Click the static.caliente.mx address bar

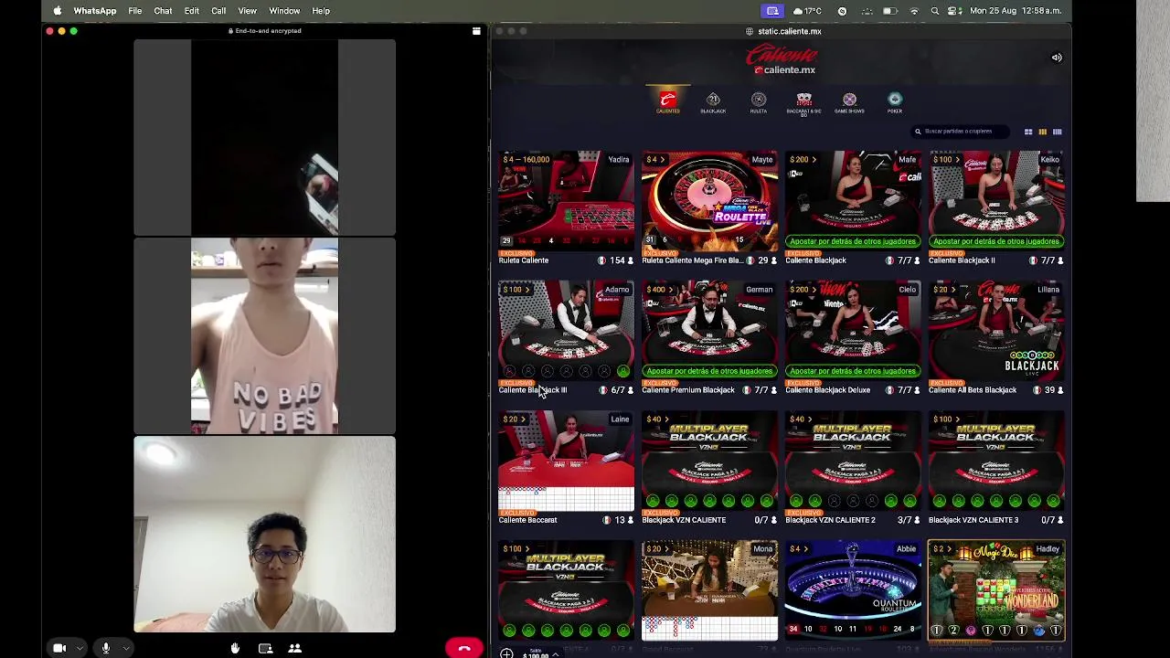pos(784,31)
